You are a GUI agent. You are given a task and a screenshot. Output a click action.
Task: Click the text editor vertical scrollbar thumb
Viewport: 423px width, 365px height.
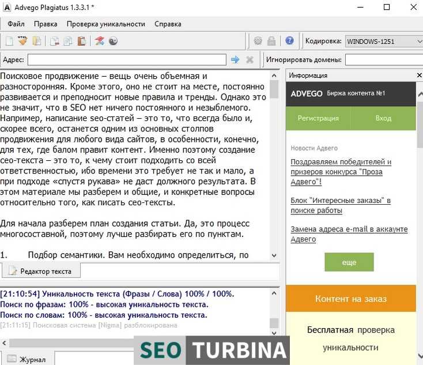coord(274,89)
